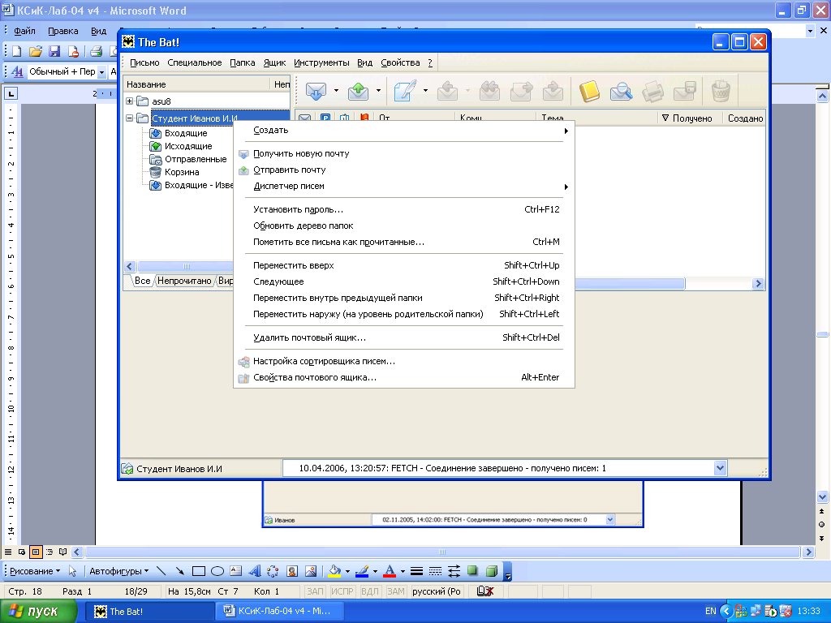Click the Create new message quill icon

(x=406, y=91)
